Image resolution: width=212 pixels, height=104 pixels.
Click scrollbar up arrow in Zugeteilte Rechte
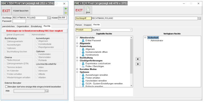(x=132, y=38)
